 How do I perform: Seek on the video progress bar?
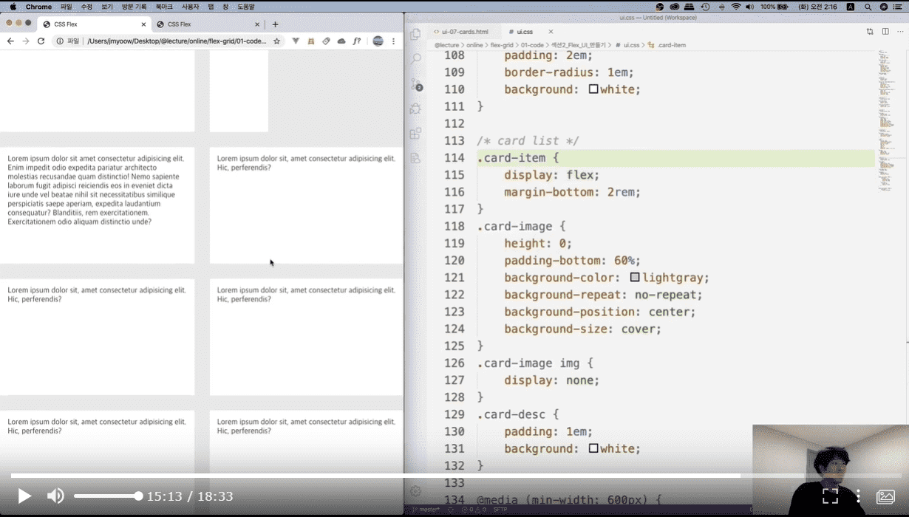click(454, 476)
